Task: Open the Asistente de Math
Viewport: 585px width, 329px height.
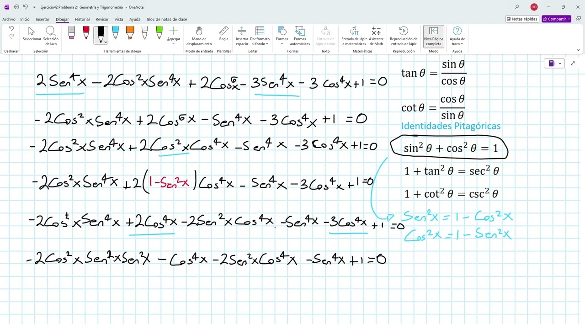Action: click(376, 36)
